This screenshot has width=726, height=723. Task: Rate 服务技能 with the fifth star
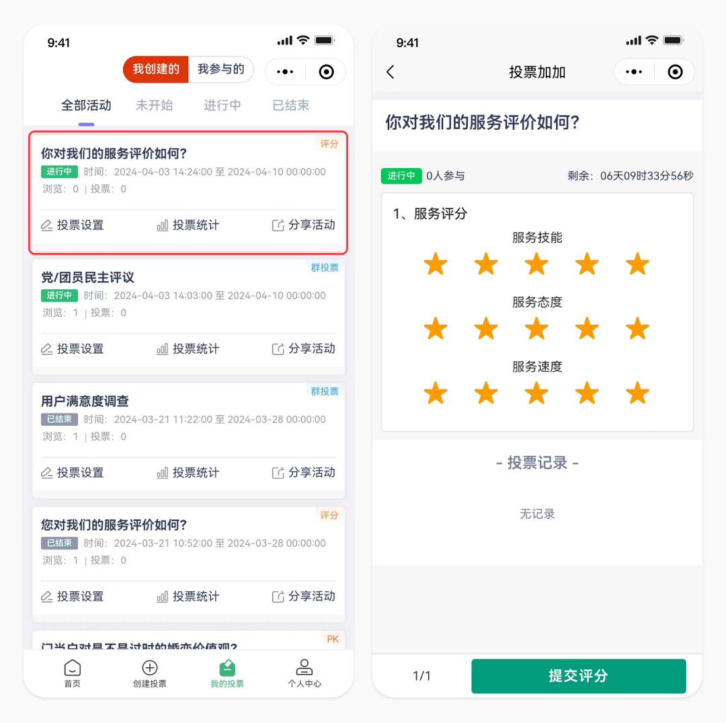pos(637,264)
